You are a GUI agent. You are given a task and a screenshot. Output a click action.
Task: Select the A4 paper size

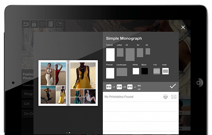point(140,53)
